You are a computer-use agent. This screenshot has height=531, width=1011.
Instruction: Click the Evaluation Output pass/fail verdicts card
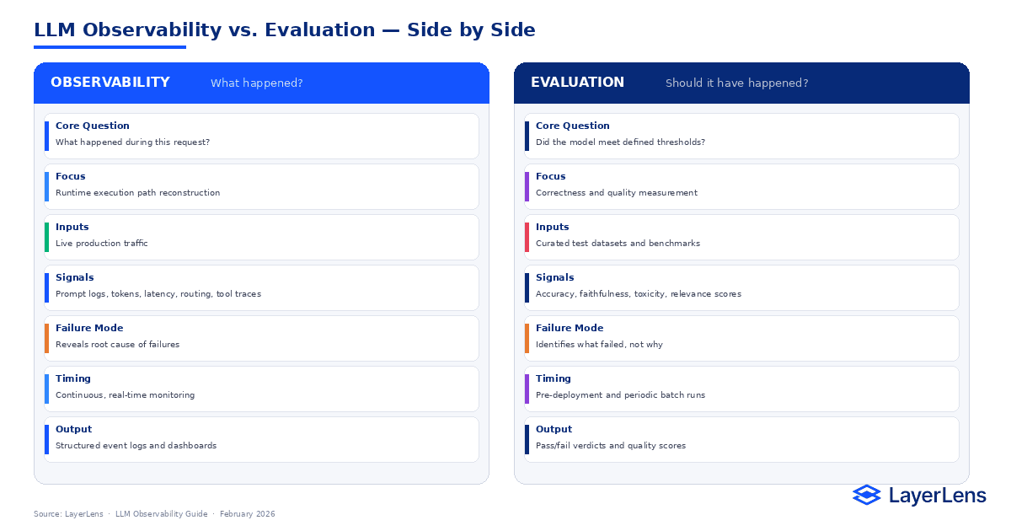tap(741, 439)
